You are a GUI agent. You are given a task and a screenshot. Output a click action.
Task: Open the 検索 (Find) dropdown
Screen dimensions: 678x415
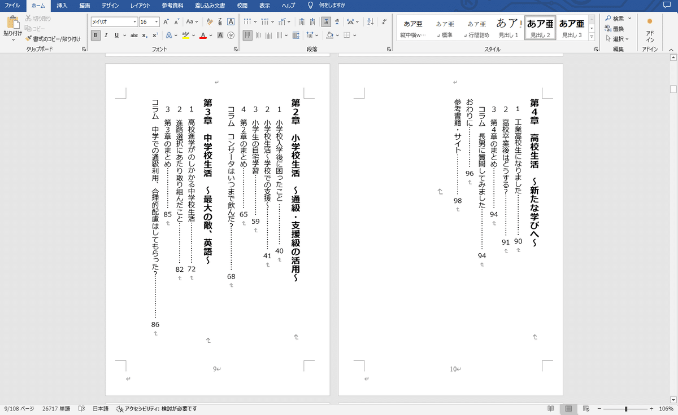pos(618,19)
